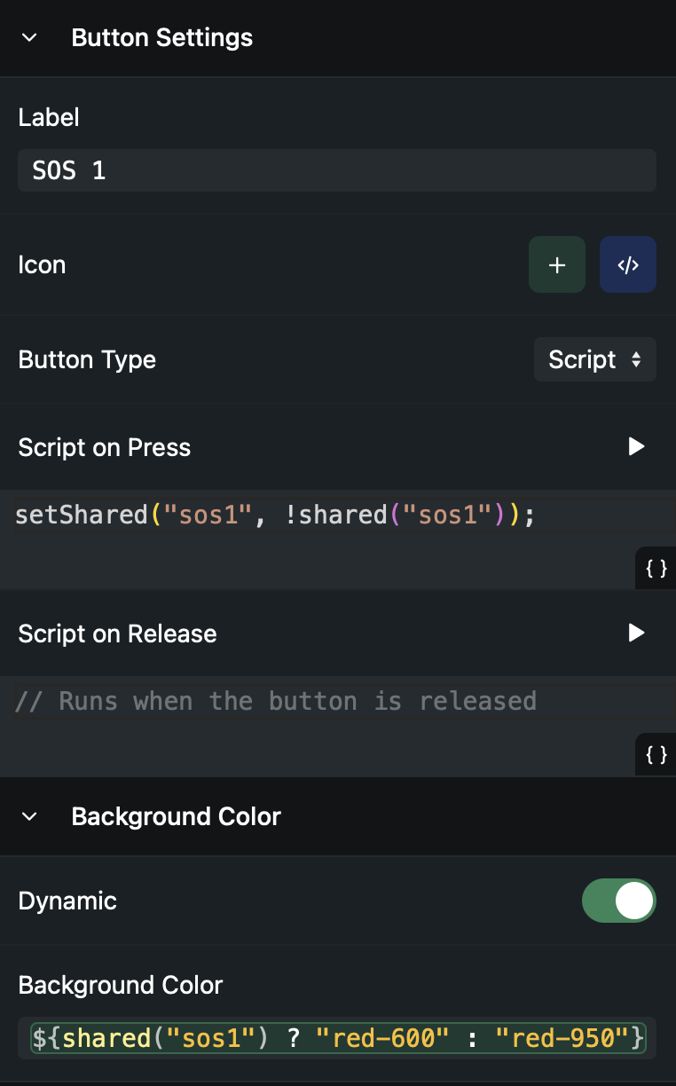This screenshot has height=1086, width=676.
Task: Click braces icon under Script on Release editor
Action: pos(656,755)
